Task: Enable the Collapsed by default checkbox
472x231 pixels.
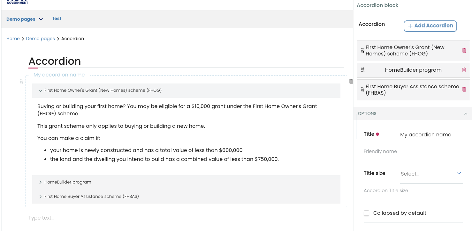Action: pyautogui.click(x=367, y=213)
